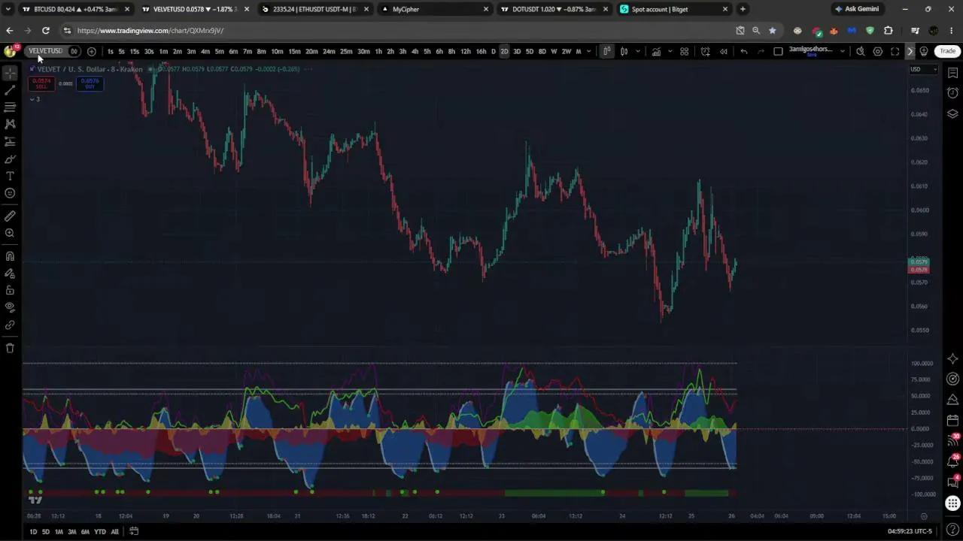Click the red SELL price button
Screen dimensions: 963x541
[x=41, y=83]
